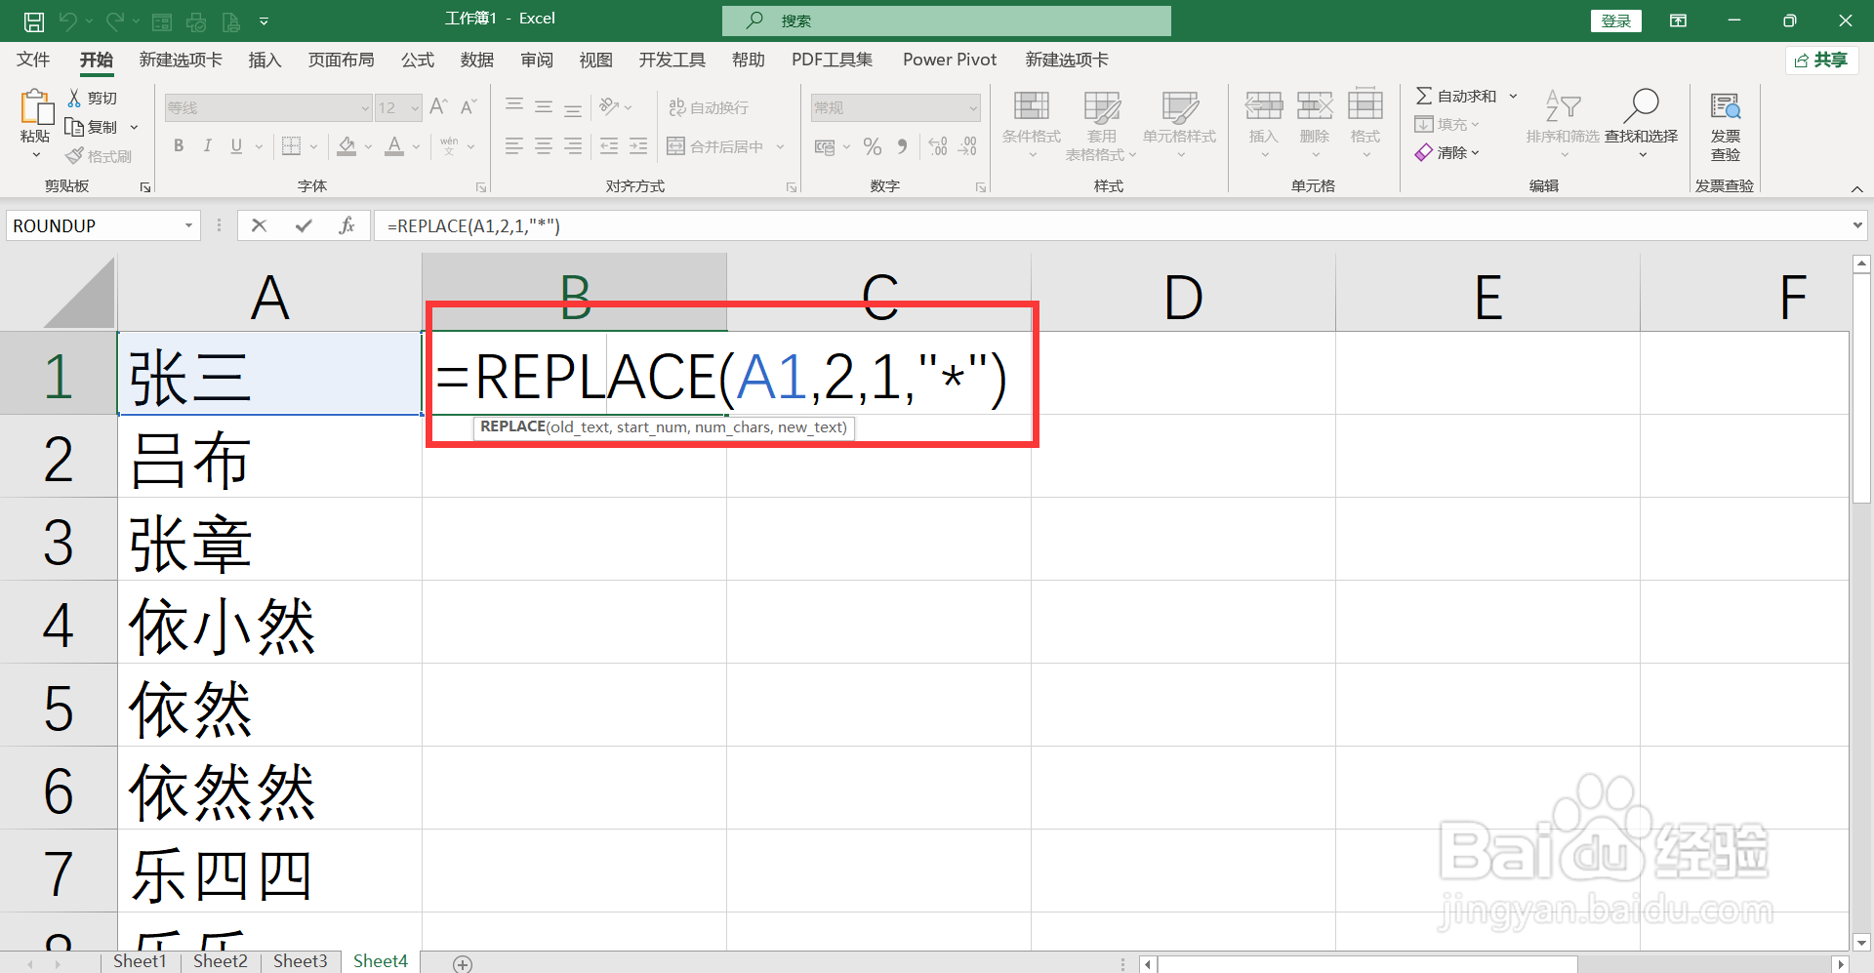Toggle Italic formatting
The height and width of the screenshot is (973, 1874).
(207, 146)
